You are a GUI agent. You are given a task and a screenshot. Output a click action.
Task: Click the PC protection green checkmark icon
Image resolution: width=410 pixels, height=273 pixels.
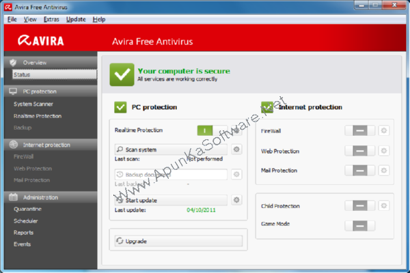[x=120, y=107]
